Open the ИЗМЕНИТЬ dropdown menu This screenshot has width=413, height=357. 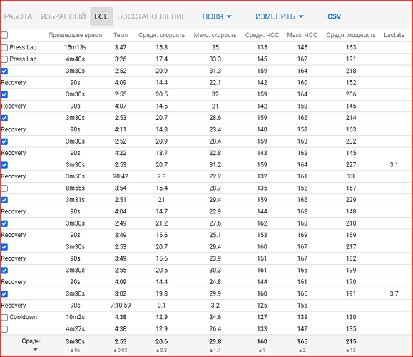(x=279, y=16)
